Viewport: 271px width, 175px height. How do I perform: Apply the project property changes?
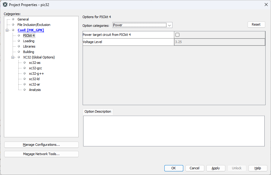(x=216, y=168)
